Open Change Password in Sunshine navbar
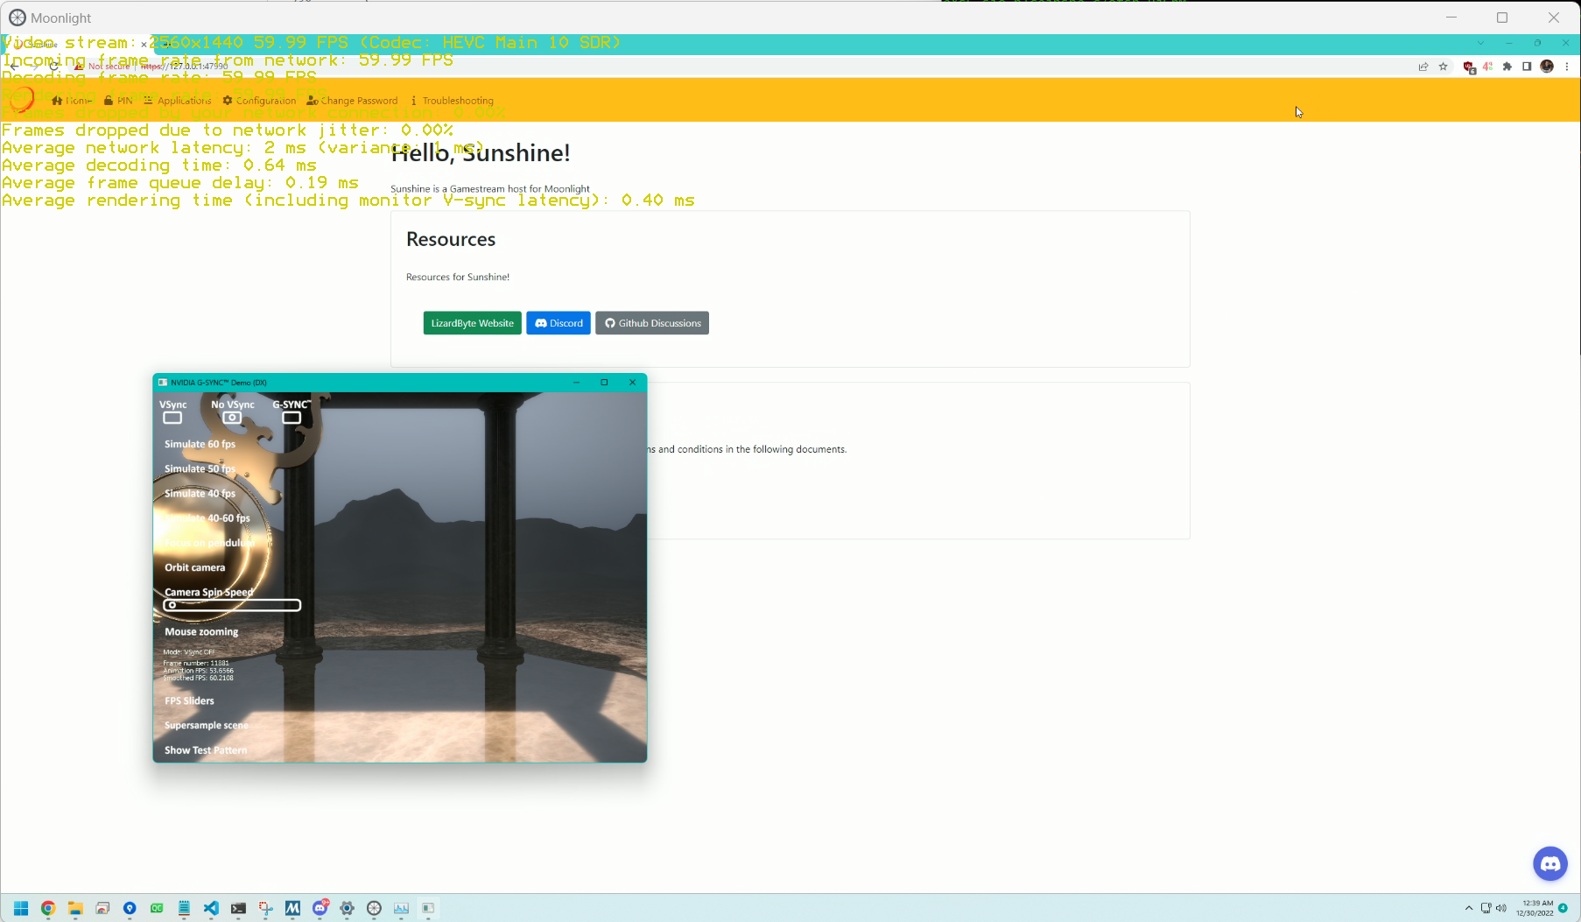Screen dimensions: 1581x922 (352, 101)
